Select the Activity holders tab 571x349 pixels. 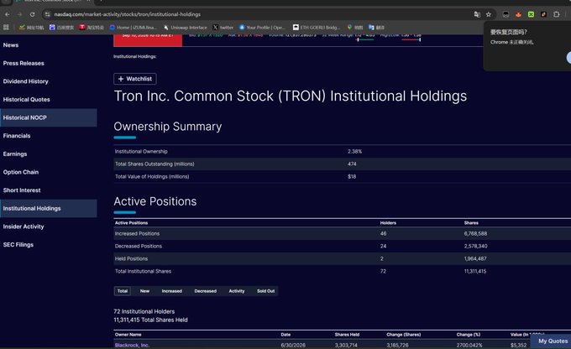[x=237, y=291]
